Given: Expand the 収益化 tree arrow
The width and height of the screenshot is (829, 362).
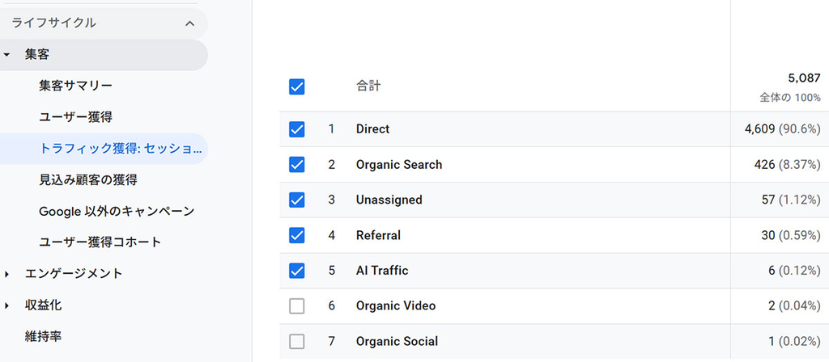Looking at the screenshot, I should [6, 305].
